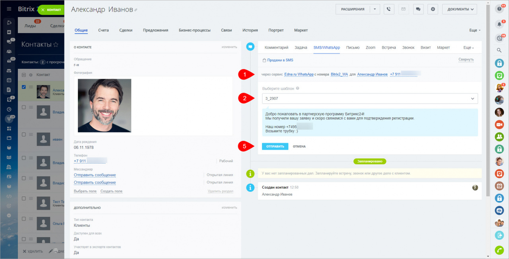The width and height of the screenshot is (509, 259).
Task: Uncheck the selected Александр contact row checkbox
Action: click(24, 87)
